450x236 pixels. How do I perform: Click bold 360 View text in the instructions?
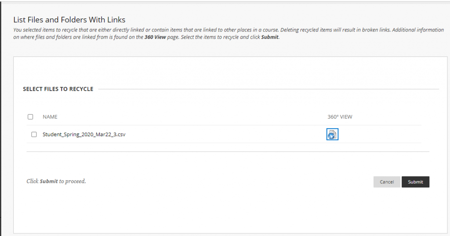[x=155, y=37]
